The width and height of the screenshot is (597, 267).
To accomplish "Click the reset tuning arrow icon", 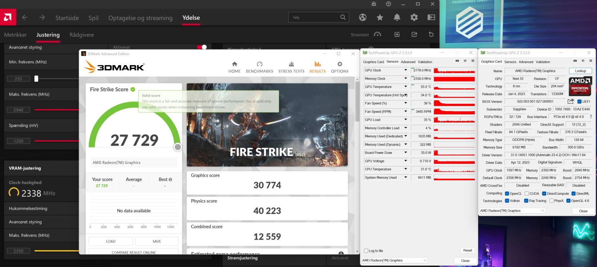I will pos(431,34).
